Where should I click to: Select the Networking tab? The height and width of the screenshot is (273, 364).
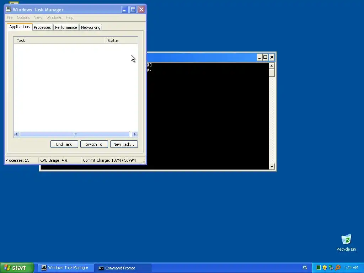91,27
